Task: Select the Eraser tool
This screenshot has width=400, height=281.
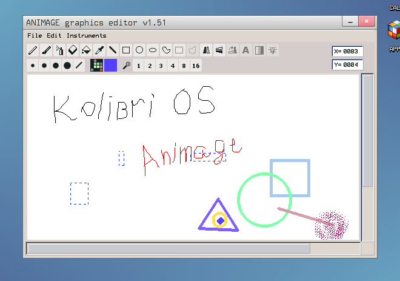Action: point(73,50)
